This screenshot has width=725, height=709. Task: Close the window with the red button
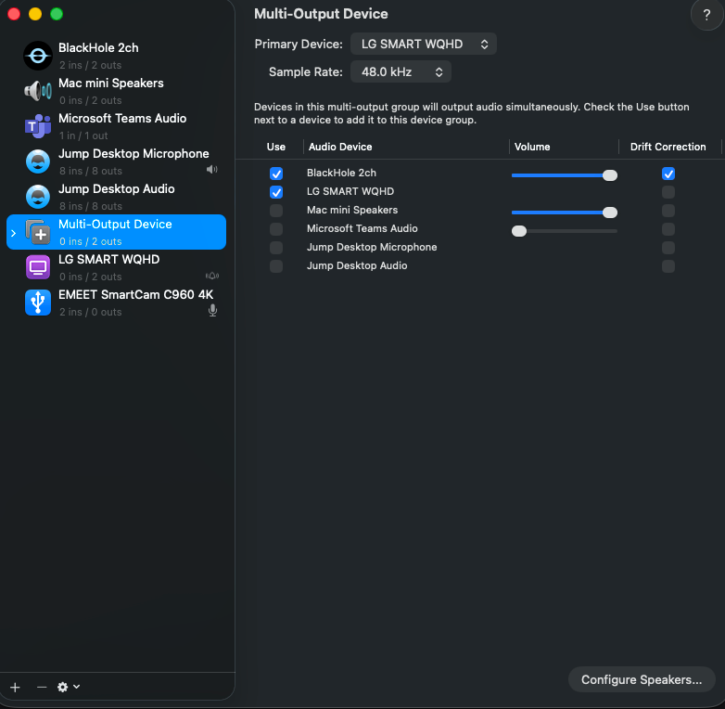pyautogui.click(x=14, y=14)
